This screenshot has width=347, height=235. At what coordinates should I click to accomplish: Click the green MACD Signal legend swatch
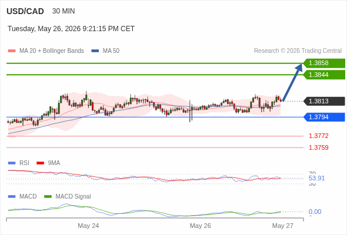tap(48, 197)
